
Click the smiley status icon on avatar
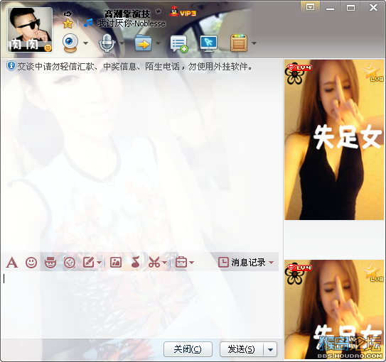tap(48, 48)
